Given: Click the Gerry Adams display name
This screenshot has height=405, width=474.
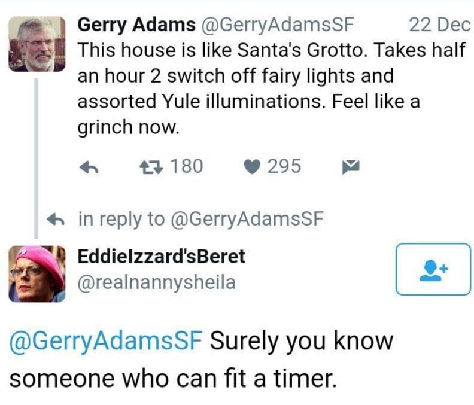Looking at the screenshot, I should (x=137, y=25).
